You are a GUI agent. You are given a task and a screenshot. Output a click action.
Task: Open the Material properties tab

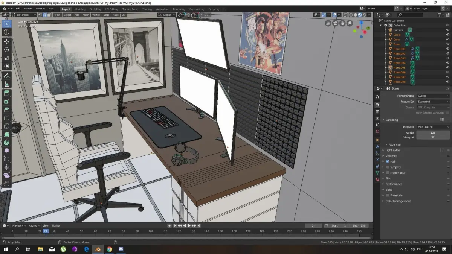[x=377, y=179]
